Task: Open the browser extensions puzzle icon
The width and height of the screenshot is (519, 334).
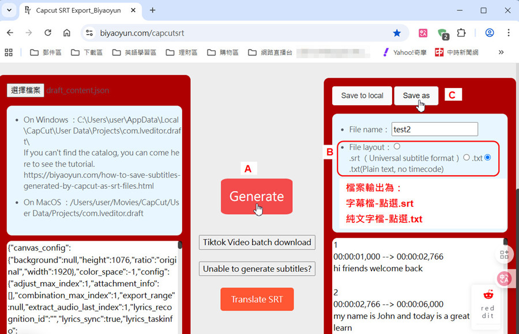Action: (x=461, y=33)
